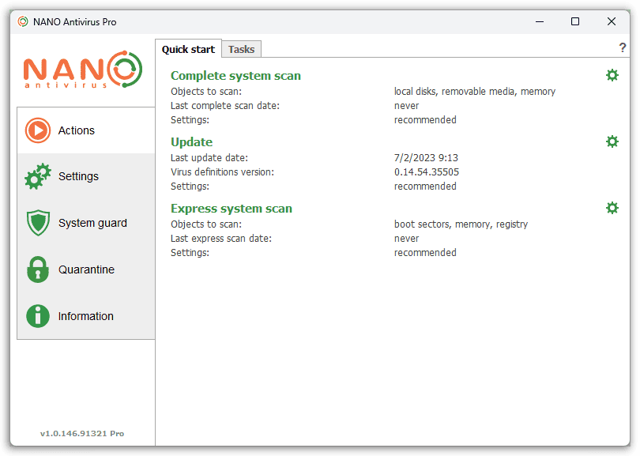The height and width of the screenshot is (456, 640).
Task: Open Update settings gear icon
Action: point(612,141)
